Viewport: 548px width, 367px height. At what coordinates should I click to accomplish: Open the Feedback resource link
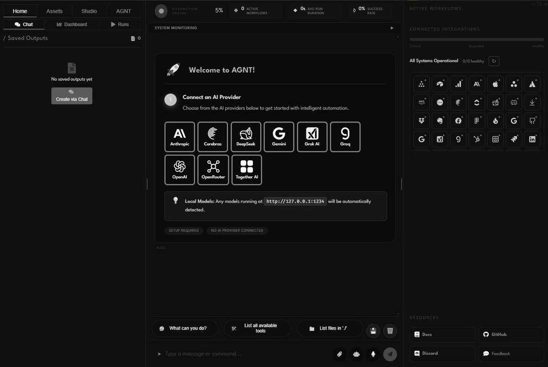[511, 353]
